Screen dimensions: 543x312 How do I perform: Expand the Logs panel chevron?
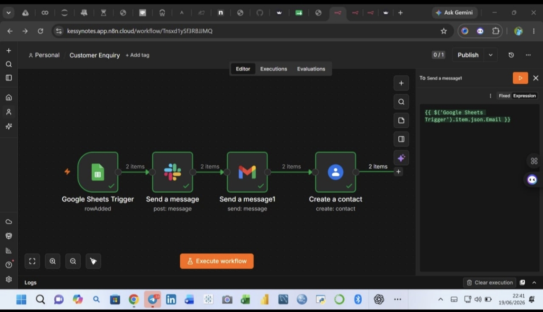coord(534,283)
